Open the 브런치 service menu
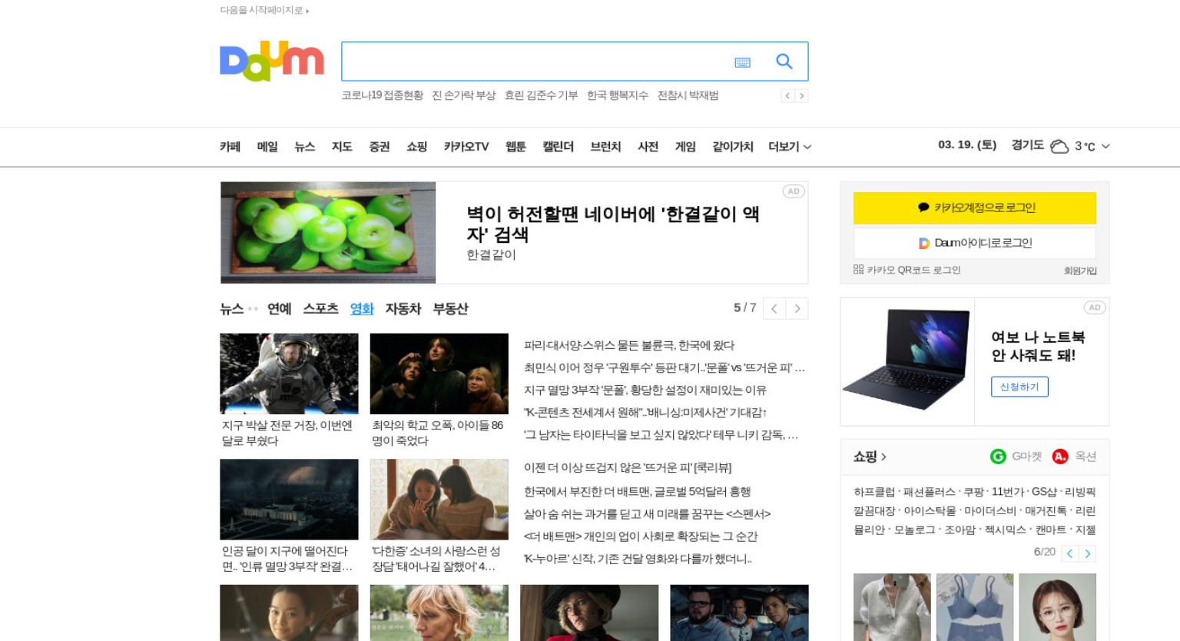 click(605, 147)
